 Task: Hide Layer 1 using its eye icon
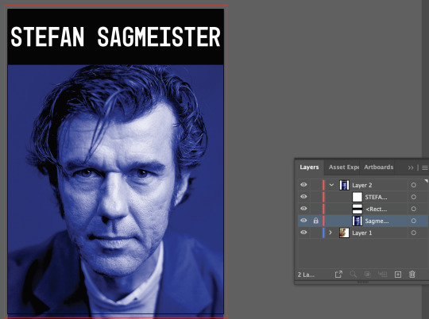pyautogui.click(x=303, y=233)
